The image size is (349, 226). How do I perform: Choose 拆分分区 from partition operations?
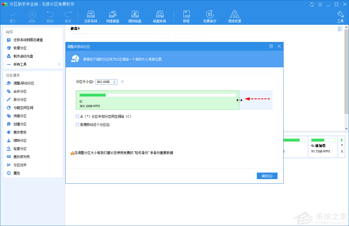click(x=20, y=100)
